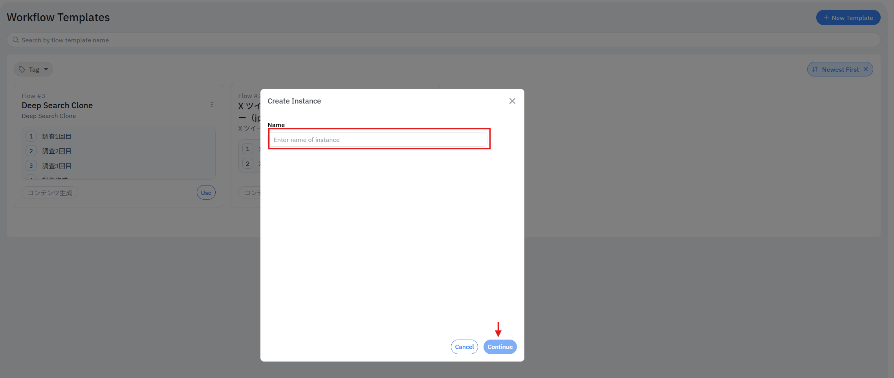Click the step 2 badge in the Flow #2 card
This screenshot has height=378, width=894.
(247, 164)
